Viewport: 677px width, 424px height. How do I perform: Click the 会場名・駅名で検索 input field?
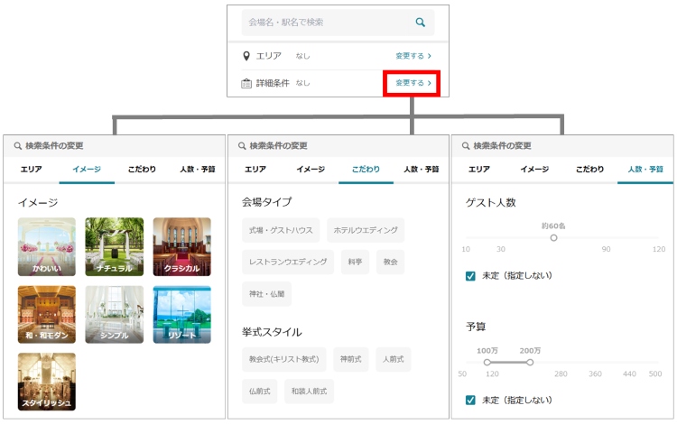pos(325,23)
